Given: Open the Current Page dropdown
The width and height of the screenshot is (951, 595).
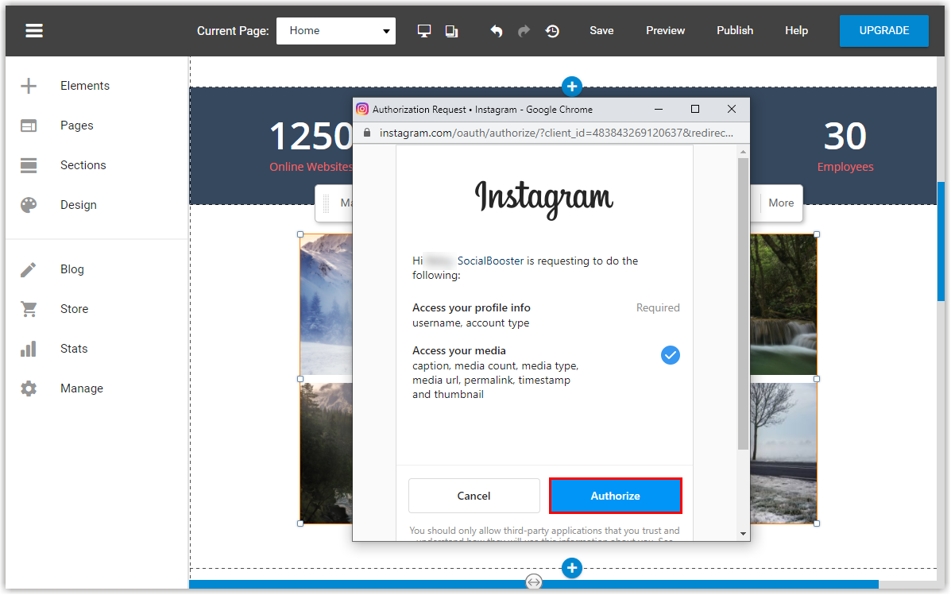Looking at the screenshot, I should tap(336, 31).
